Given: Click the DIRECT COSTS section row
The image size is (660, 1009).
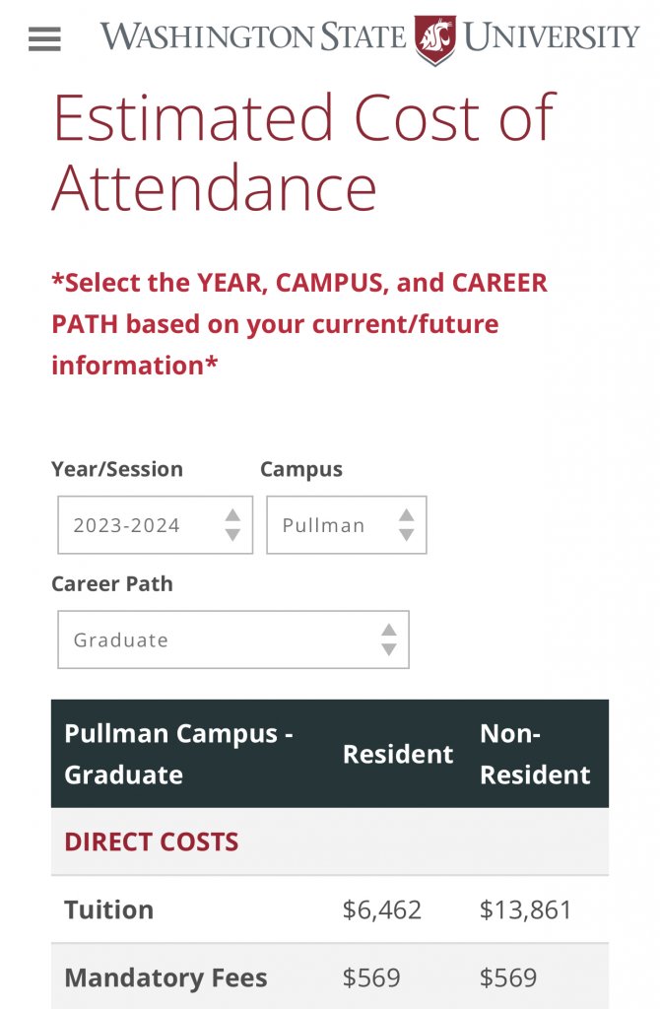Looking at the screenshot, I should click(x=152, y=841).
